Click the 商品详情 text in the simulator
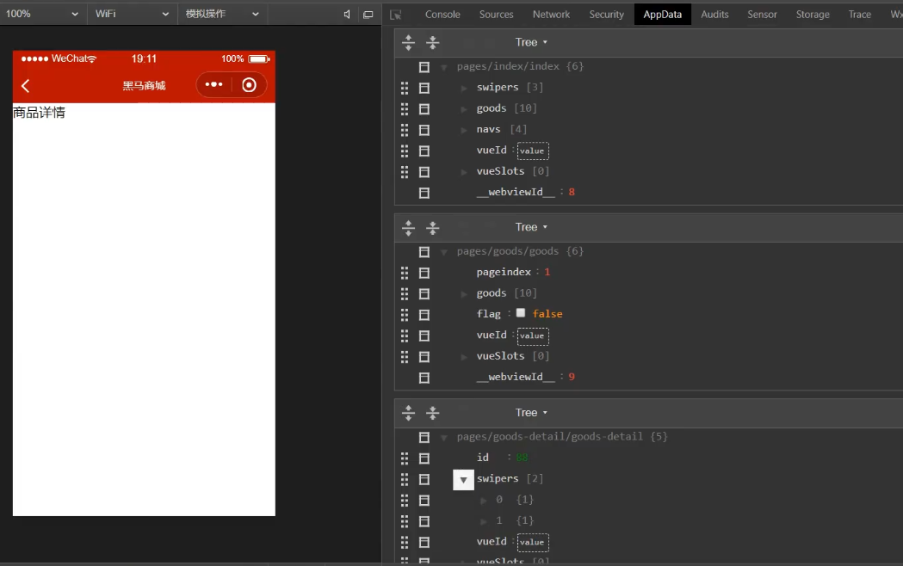The height and width of the screenshot is (566, 903). point(39,112)
